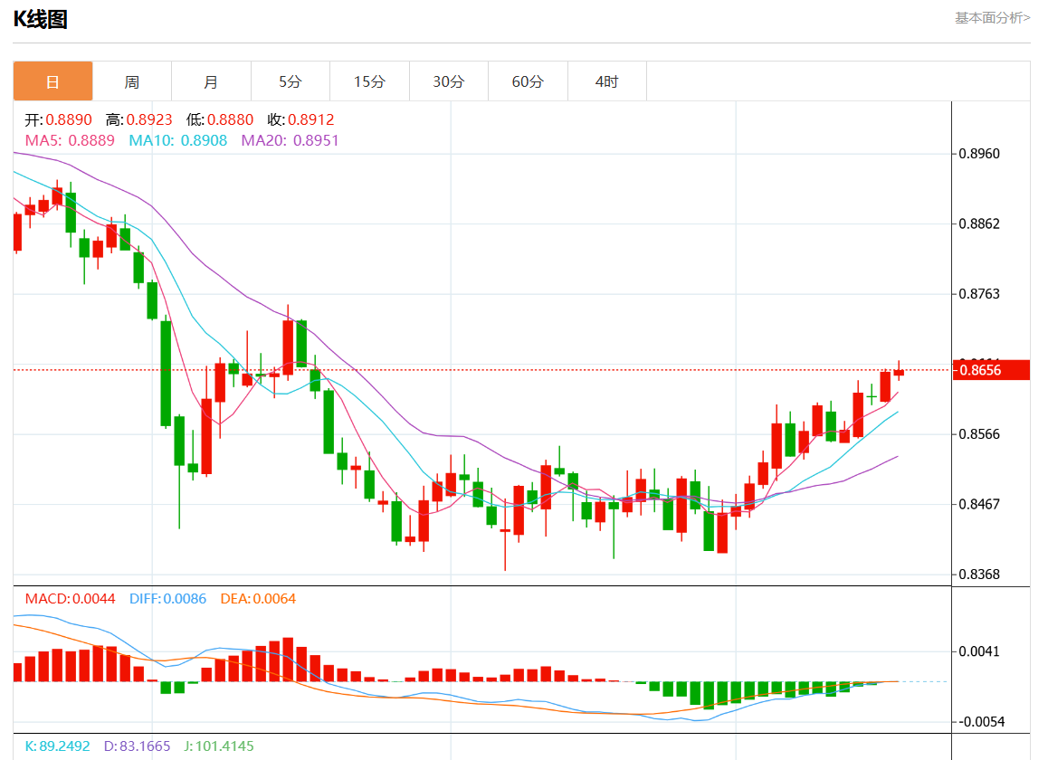The width and height of the screenshot is (1048, 760).
Task: Switch to the 月 monthly tab
Action: pyautogui.click(x=211, y=81)
